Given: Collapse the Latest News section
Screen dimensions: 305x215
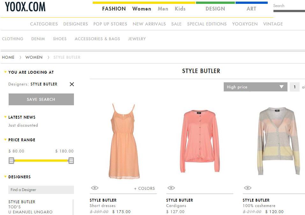Looking at the screenshot, I should point(5,117).
